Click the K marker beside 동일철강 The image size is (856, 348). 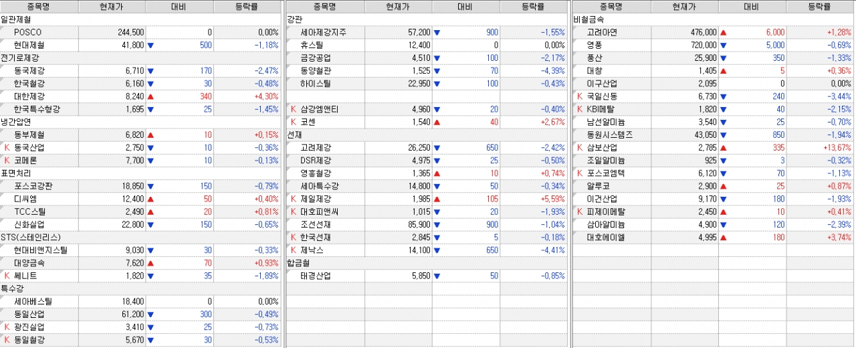click(7, 340)
